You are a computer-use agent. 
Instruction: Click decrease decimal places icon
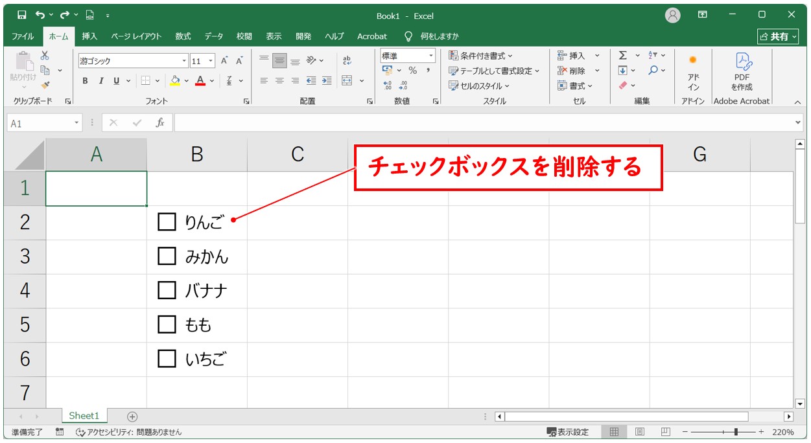[403, 85]
